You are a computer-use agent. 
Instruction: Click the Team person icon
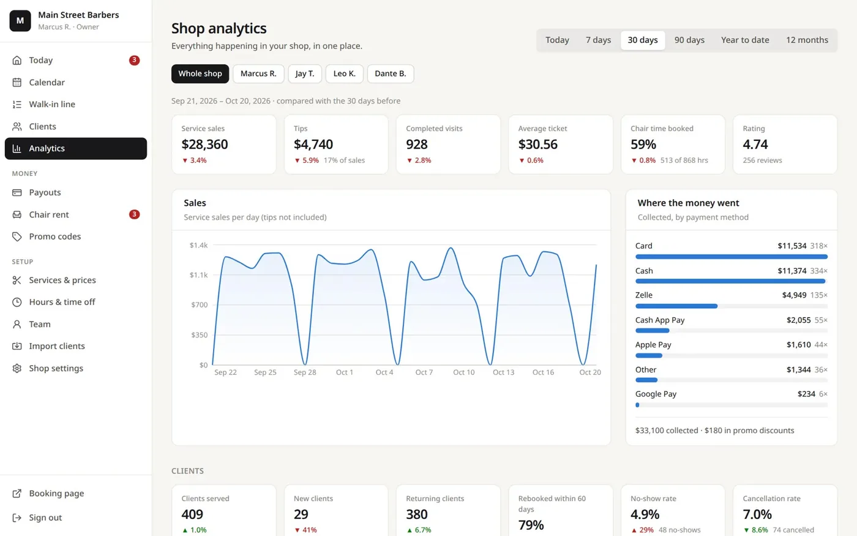click(17, 324)
